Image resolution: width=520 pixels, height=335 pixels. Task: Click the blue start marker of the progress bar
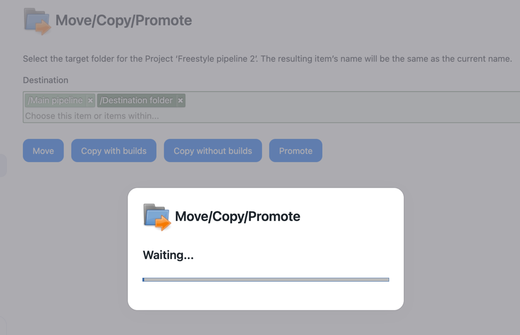[x=143, y=280]
